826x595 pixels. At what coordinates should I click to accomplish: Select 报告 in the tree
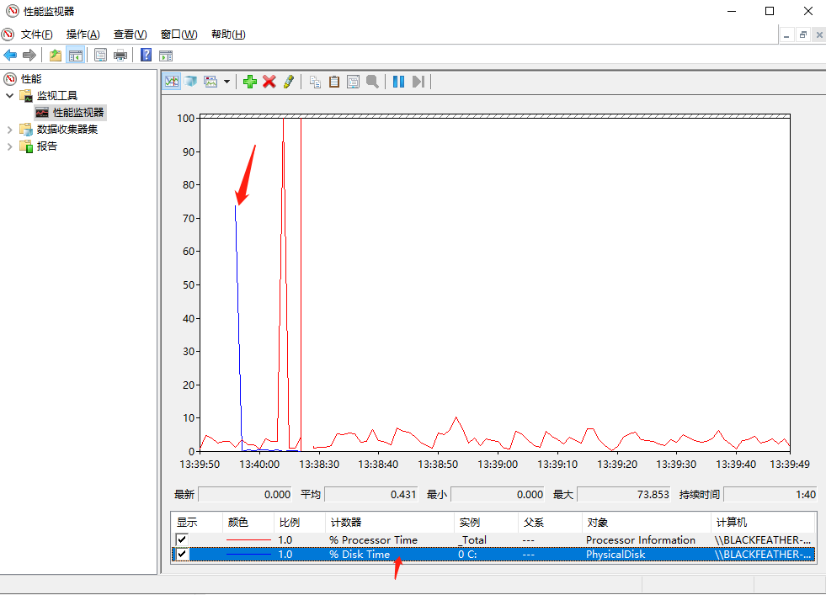46,146
